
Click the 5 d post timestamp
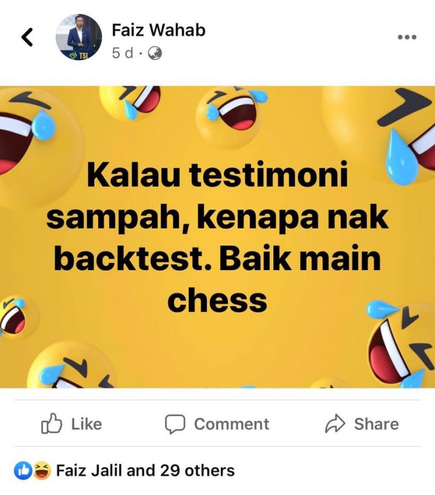pyautogui.click(x=123, y=53)
